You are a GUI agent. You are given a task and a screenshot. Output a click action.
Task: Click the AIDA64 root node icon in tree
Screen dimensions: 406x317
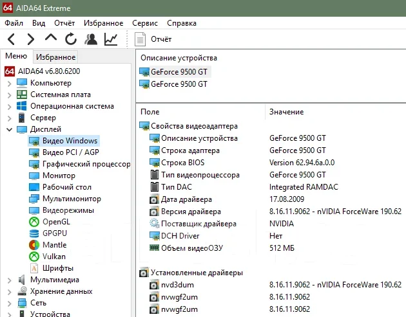pos(10,71)
